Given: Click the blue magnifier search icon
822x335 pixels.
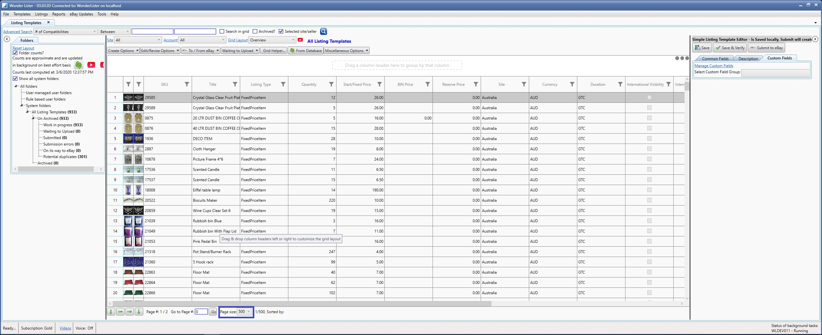Looking at the screenshot, I should [323, 31].
